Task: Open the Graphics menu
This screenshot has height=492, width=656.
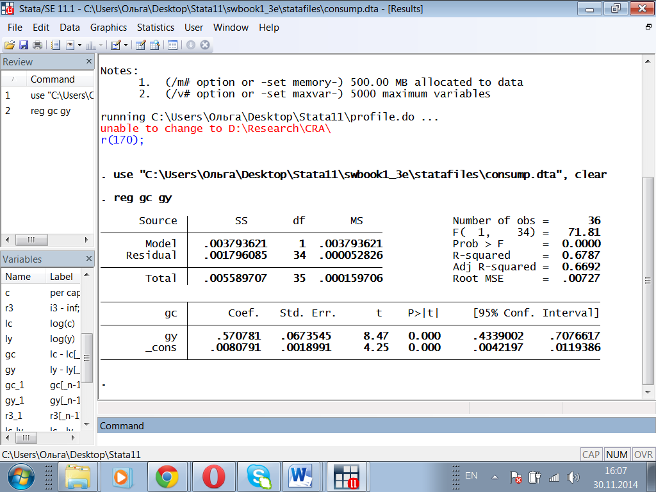Action: pyautogui.click(x=108, y=28)
